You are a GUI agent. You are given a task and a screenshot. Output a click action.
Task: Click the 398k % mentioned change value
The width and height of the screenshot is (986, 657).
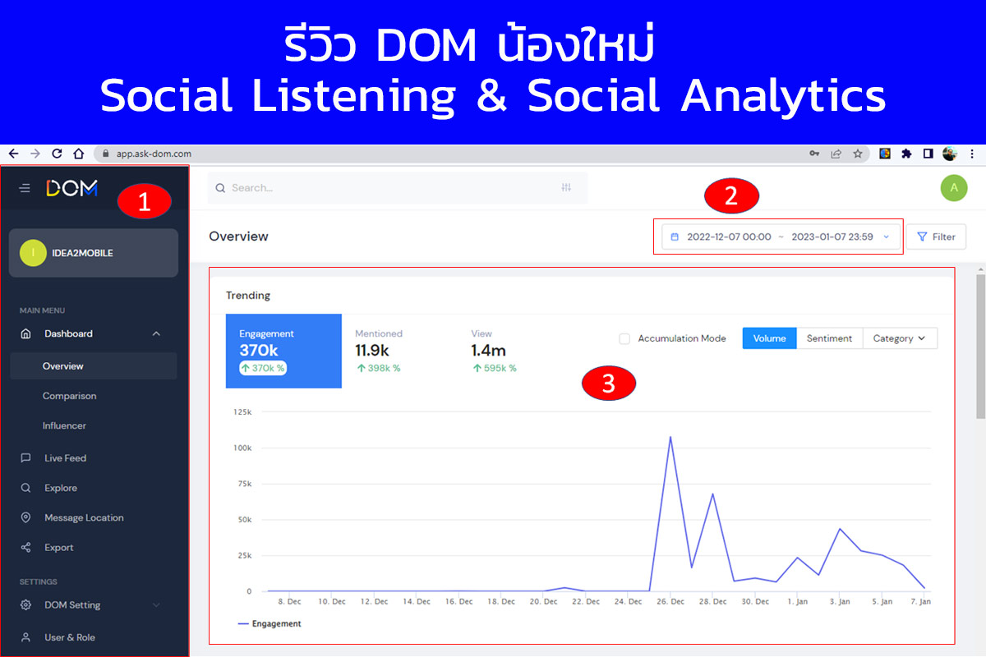pos(378,368)
